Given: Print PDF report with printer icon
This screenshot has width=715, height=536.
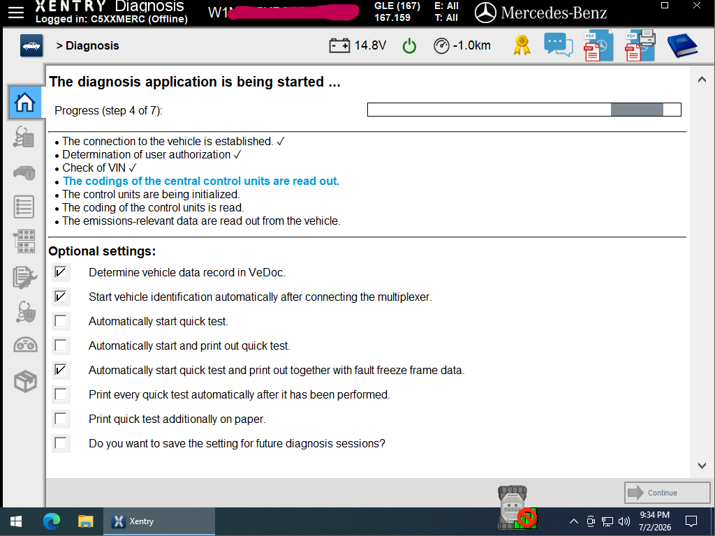Looking at the screenshot, I should coord(640,45).
